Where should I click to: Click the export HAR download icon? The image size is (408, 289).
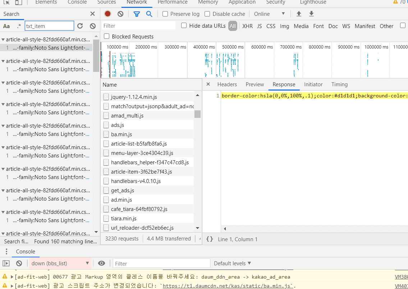coord(311,14)
